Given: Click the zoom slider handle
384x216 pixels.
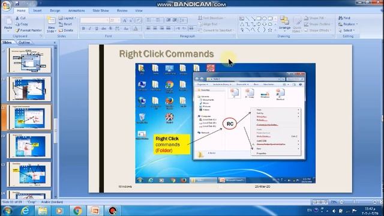Looking at the screenshot, I should [x=354, y=202].
